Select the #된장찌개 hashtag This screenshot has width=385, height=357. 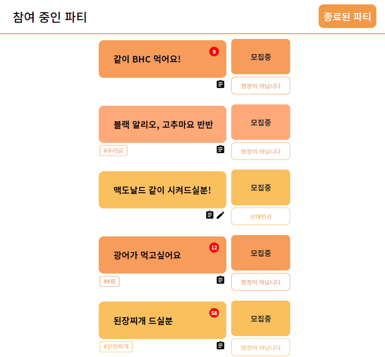[116, 347]
